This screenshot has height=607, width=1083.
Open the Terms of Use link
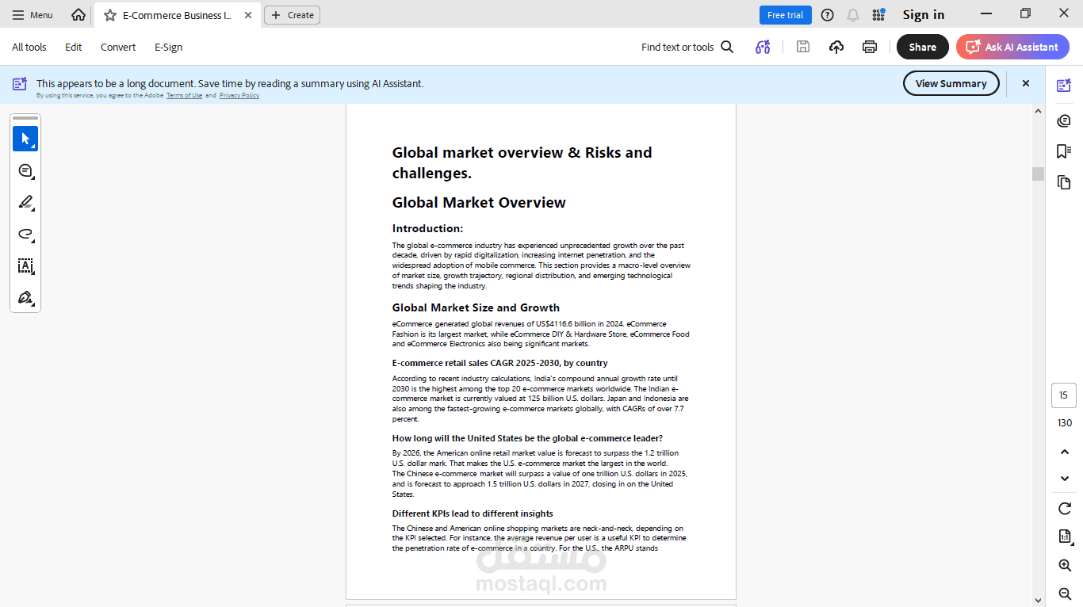coord(184,95)
